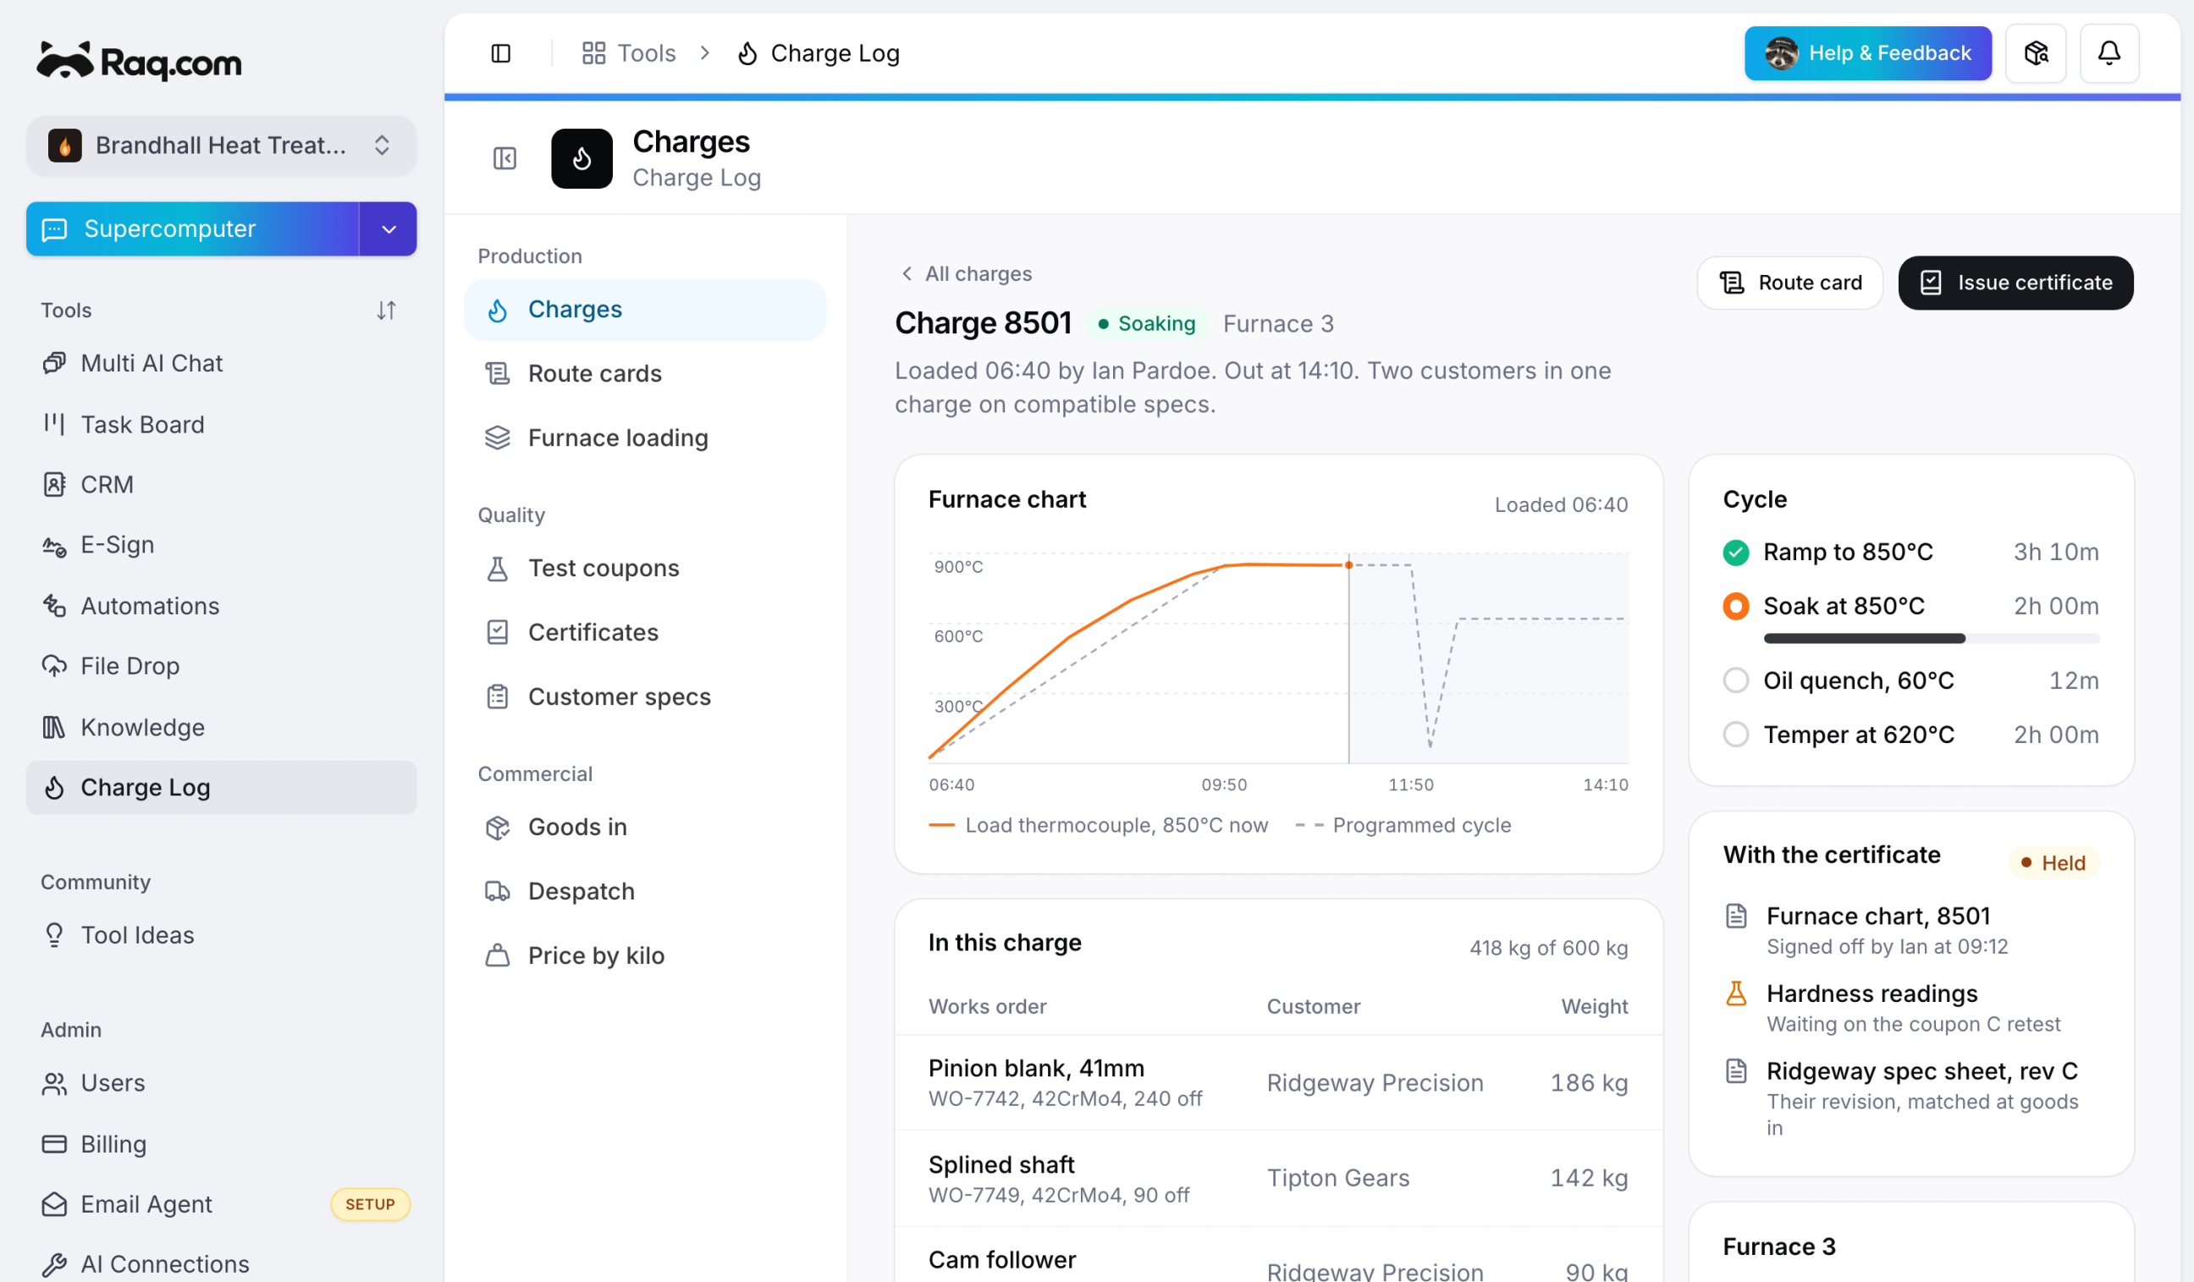Open E-Sign tool
The height and width of the screenshot is (1282, 2194).
tap(221, 545)
